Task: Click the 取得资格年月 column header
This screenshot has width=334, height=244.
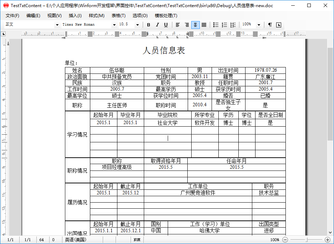Action: (x=166, y=161)
